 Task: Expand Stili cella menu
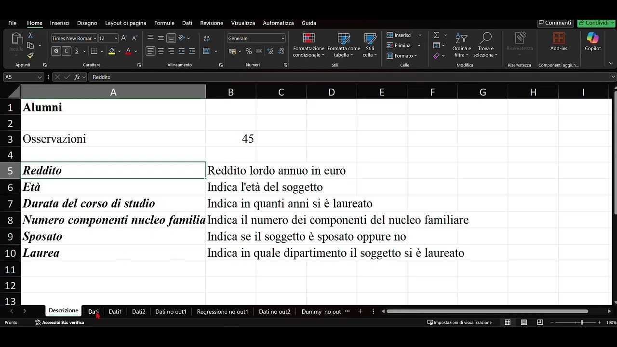coord(370,45)
